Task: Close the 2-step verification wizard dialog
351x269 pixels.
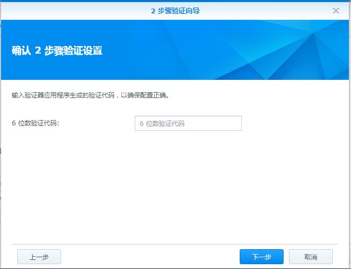Action: pos(336,11)
